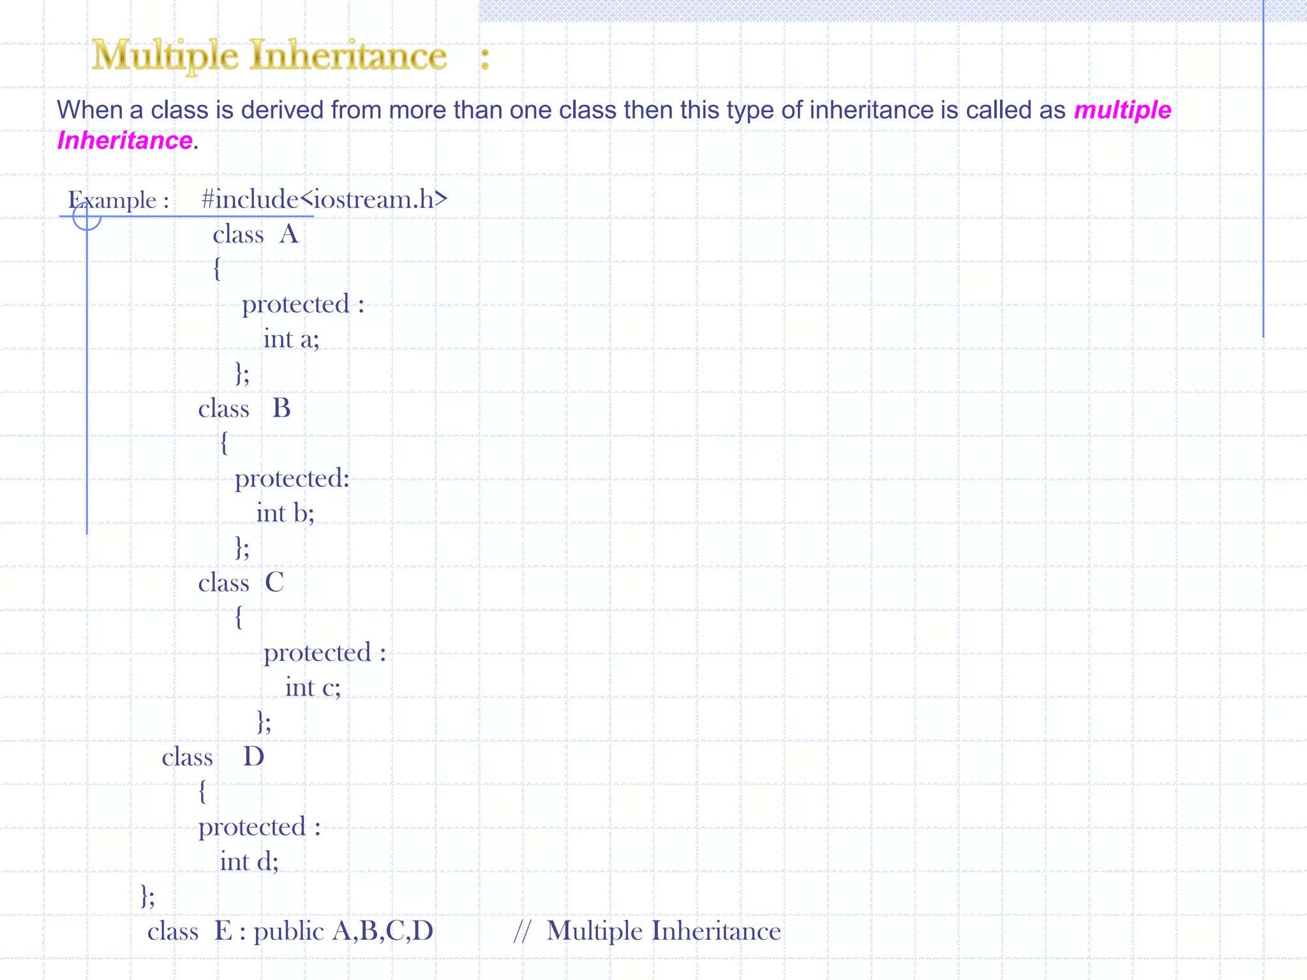Click the 'protected :' line in class D
The image size is (1307, 980).
click(259, 827)
